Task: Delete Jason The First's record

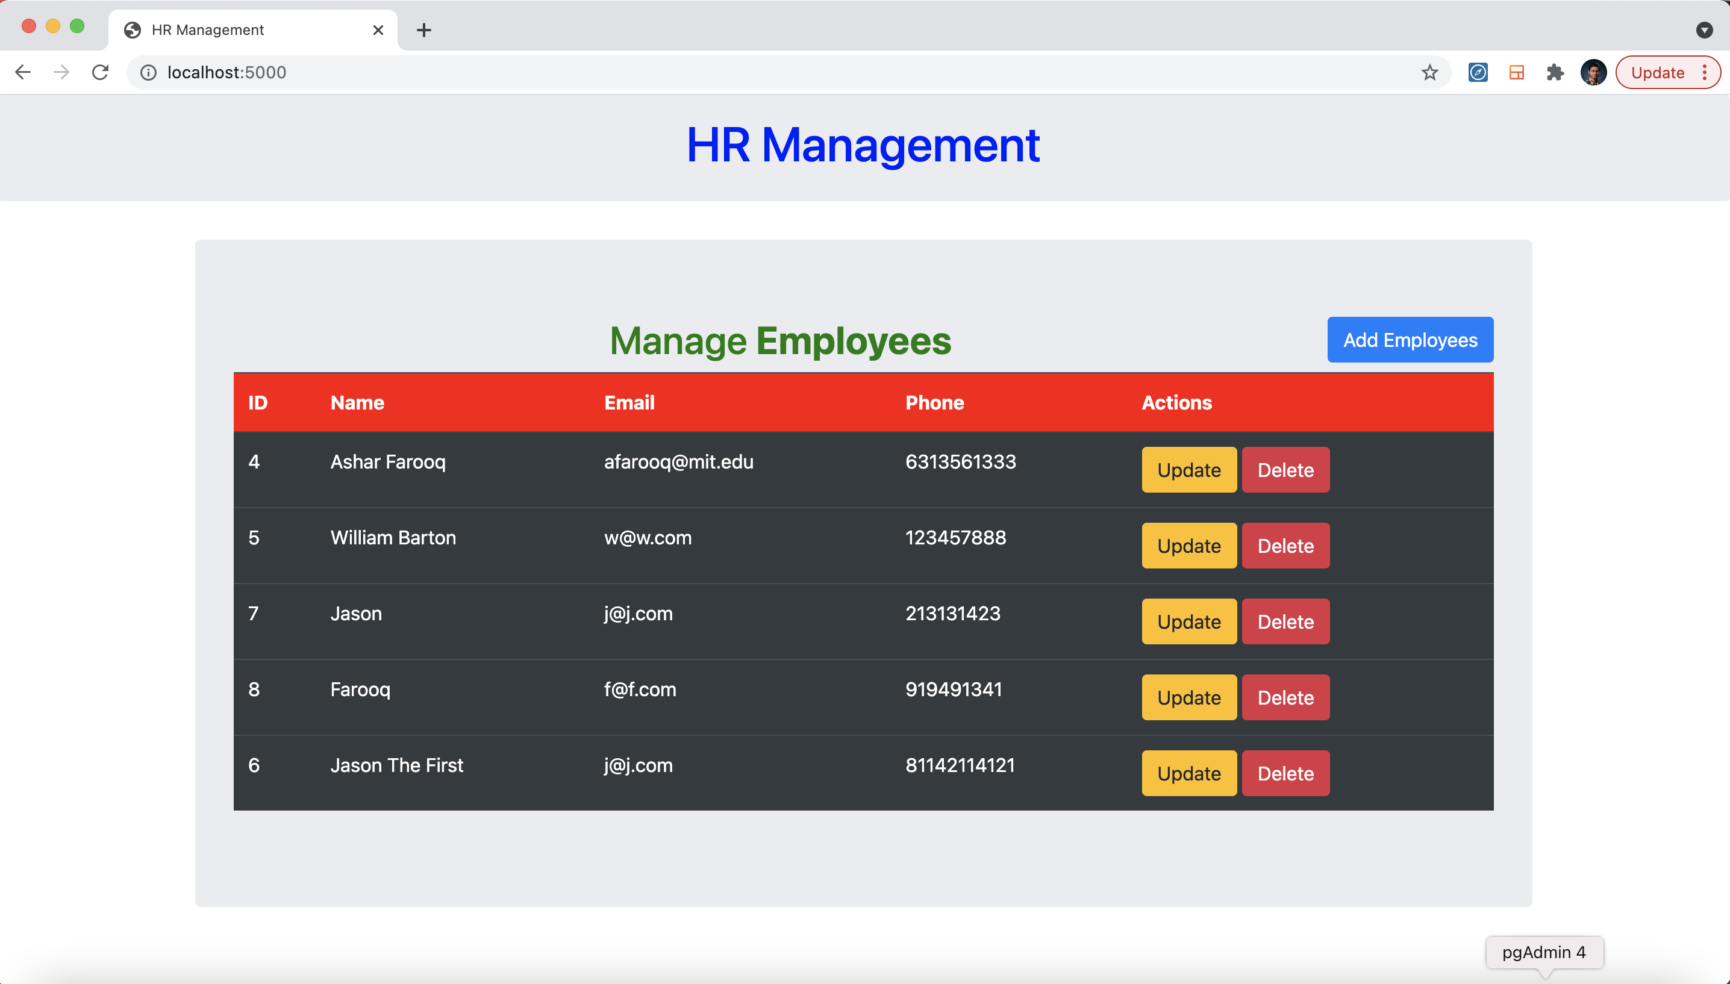Action: coord(1285,773)
